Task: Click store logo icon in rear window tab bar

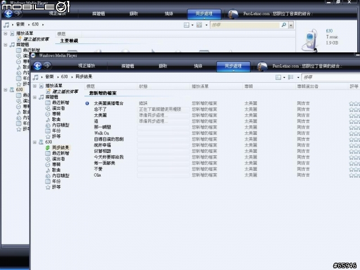Action: click(233, 13)
